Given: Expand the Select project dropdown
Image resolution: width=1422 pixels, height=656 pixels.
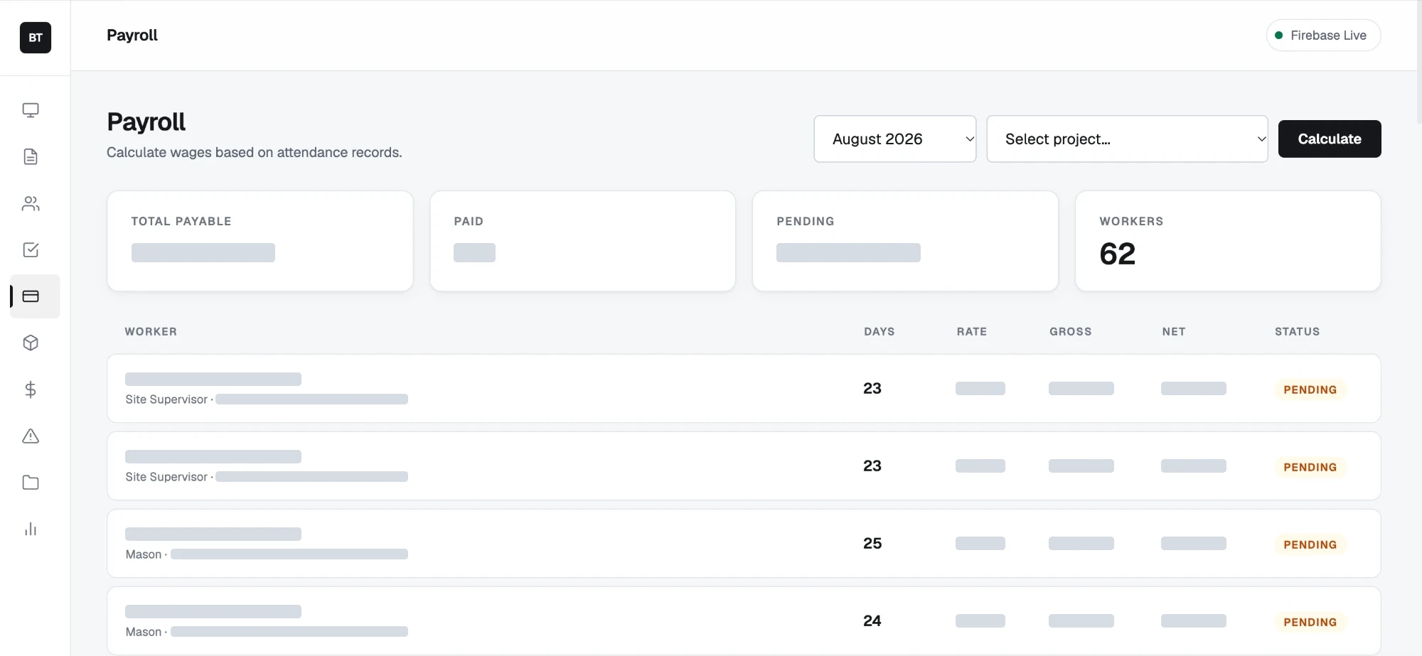Looking at the screenshot, I should pos(1127,139).
